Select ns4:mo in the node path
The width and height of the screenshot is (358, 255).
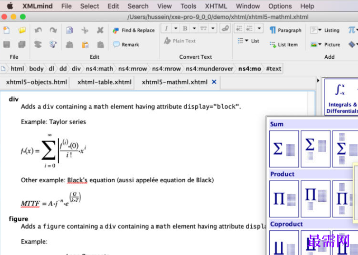click(250, 69)
